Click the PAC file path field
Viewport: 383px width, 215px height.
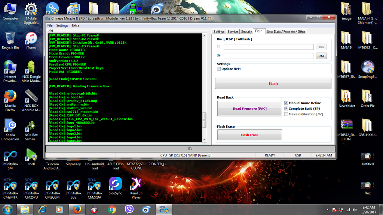tap(268, 56)
